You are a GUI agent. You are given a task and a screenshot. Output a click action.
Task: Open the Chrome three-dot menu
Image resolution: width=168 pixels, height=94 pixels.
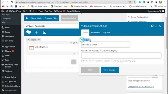coord(165,2)
